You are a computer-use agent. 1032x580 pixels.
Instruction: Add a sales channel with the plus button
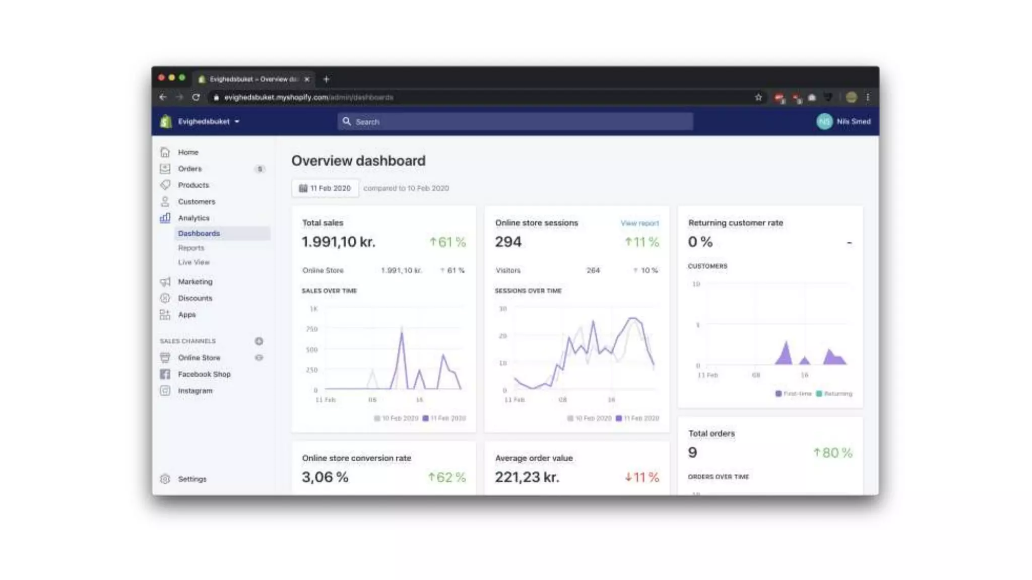(x=259, y=341)
